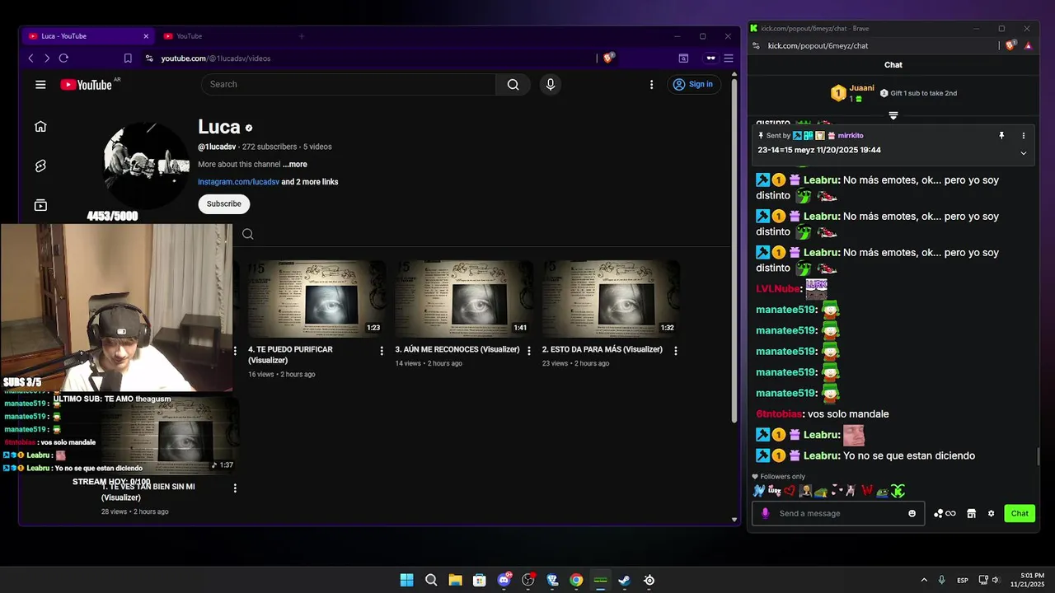Open Google Chrome from the taskbar
The height and width of the screenshot is (593, 1055).
click(576, 580)
